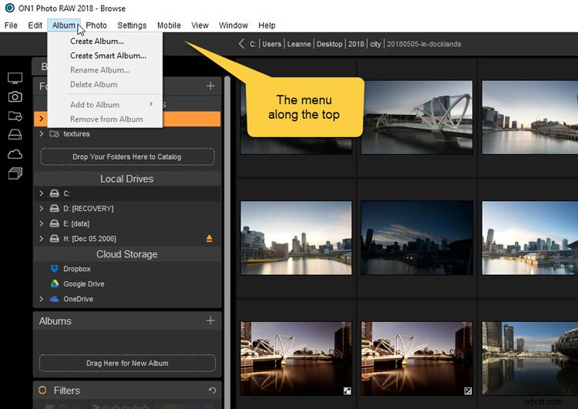Click the Local Drives section header

coord(127,179)
